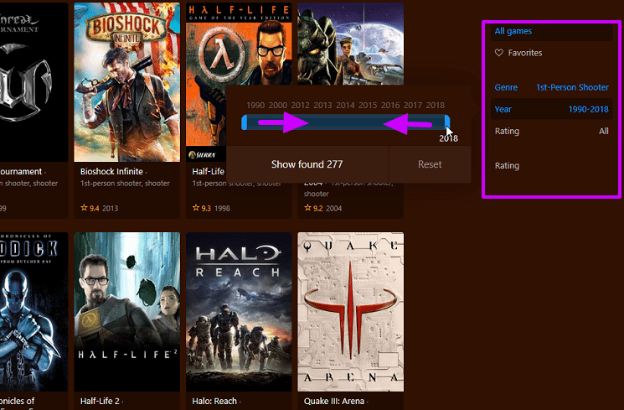Click Bioshock Infinite genre tags text
This screenshot has height=410, width=624.
click(x=125, y=184)
